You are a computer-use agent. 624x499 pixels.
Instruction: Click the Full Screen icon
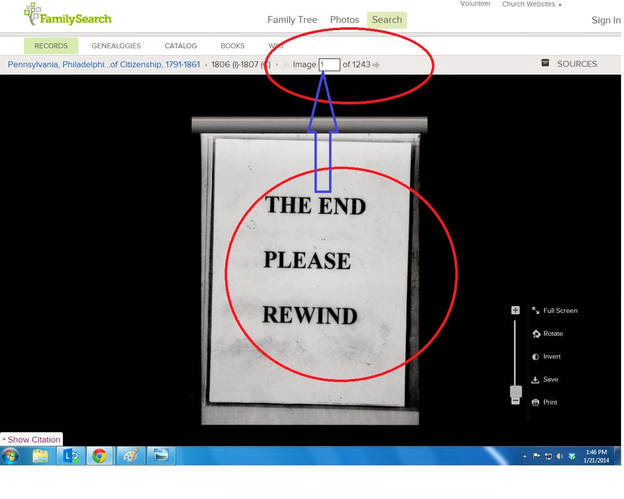[536, 310]
